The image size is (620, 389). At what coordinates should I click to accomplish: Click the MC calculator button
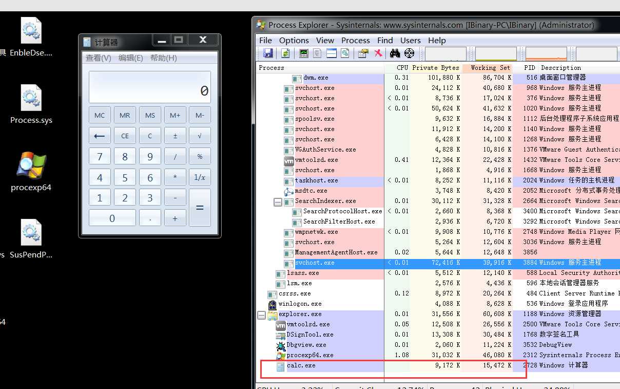click(x=100, y=115)
